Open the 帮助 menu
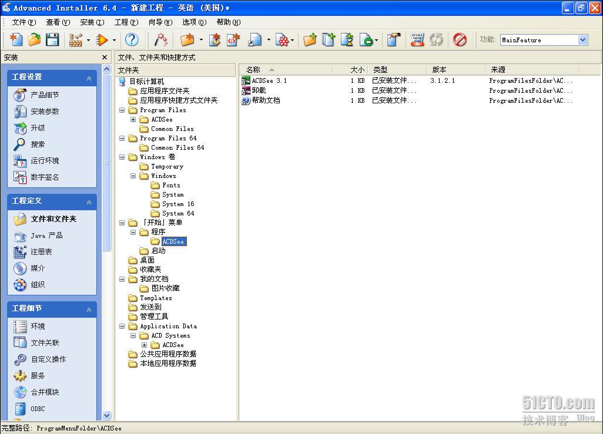Screen dimensions: 603x434 (x=229, y=22)
